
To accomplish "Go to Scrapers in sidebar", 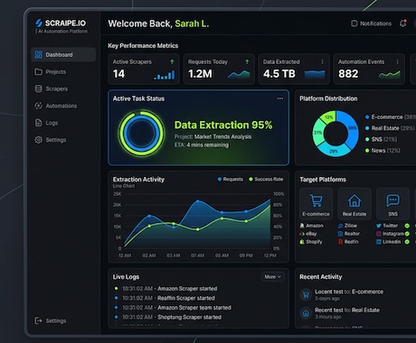I will tap(63, 88).
